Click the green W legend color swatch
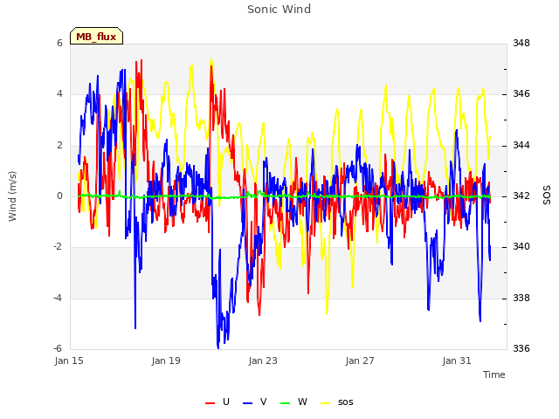The image size is (559, 419). [286, 403]
